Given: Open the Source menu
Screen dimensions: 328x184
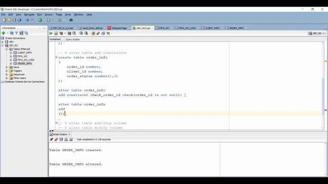Looking at the screenshot, I should [x=49, y=15].
